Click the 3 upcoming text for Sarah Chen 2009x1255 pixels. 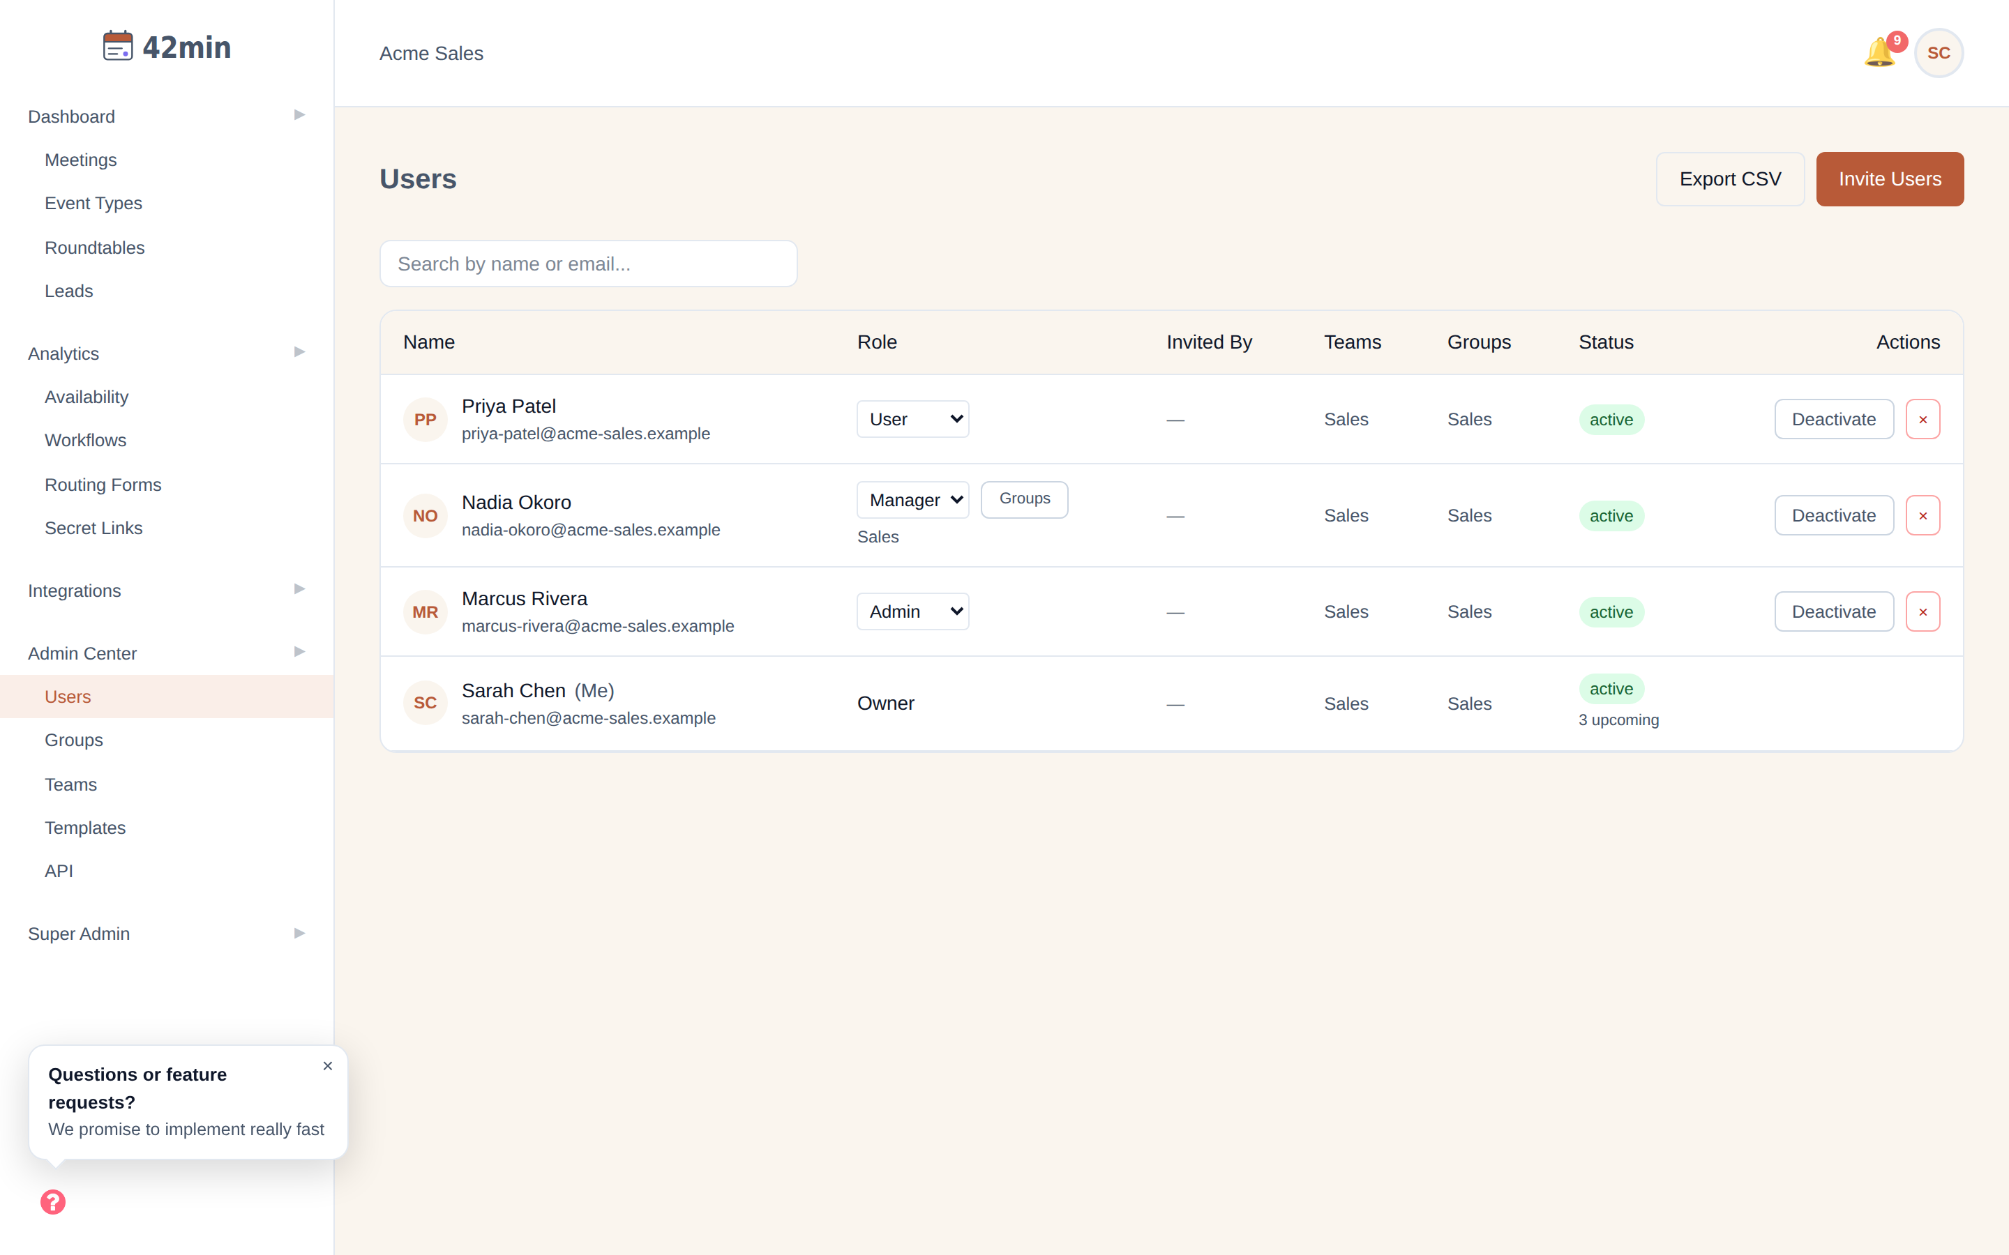pos(1619,720)
